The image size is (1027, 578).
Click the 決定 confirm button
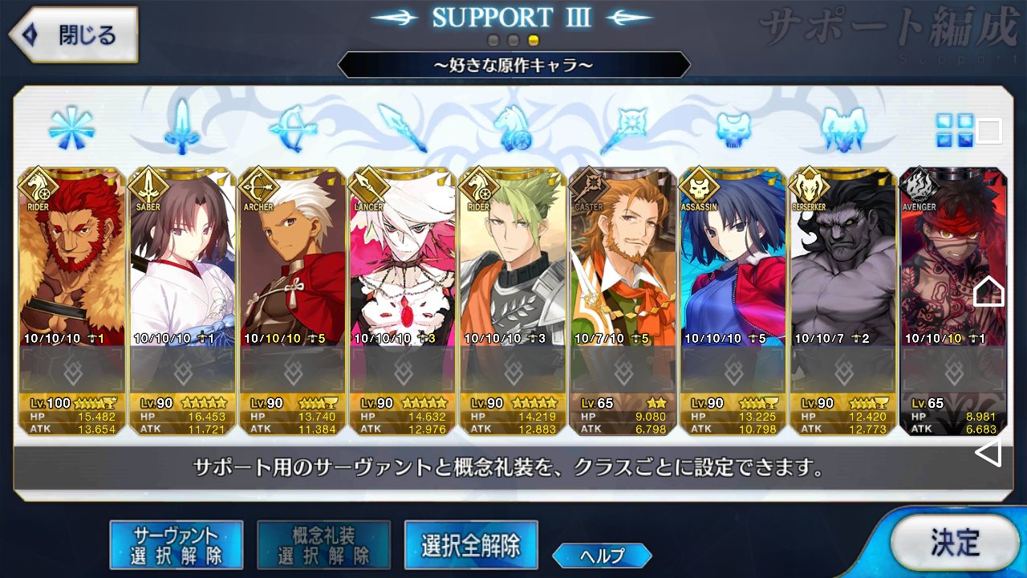coord(954,543)
